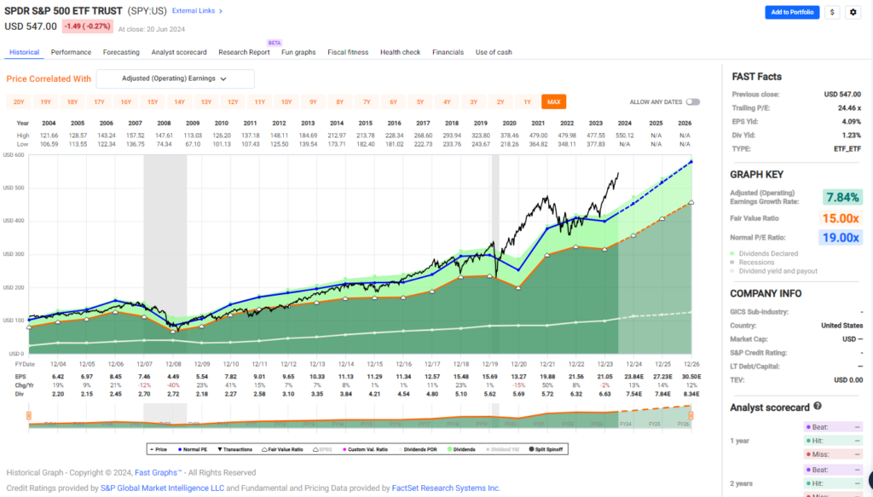873x497 pixels.
Task: Open the Fiscal fitness tab
Action: [348, 52]
